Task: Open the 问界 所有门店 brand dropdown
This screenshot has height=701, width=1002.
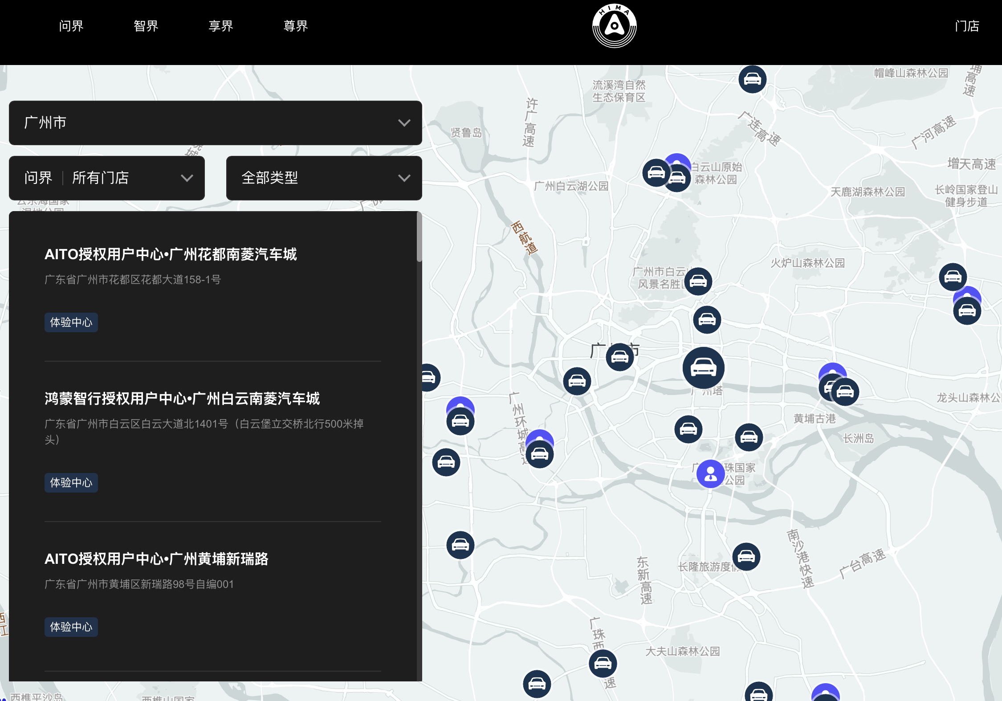Action: (107, 178)
